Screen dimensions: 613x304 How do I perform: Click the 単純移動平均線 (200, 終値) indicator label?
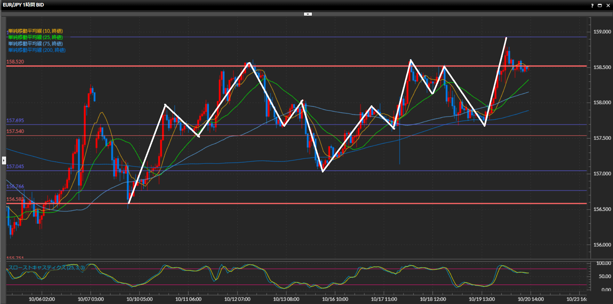point(37,50)
